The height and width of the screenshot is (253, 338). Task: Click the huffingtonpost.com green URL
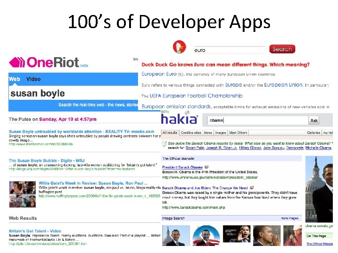coord(100,196)
